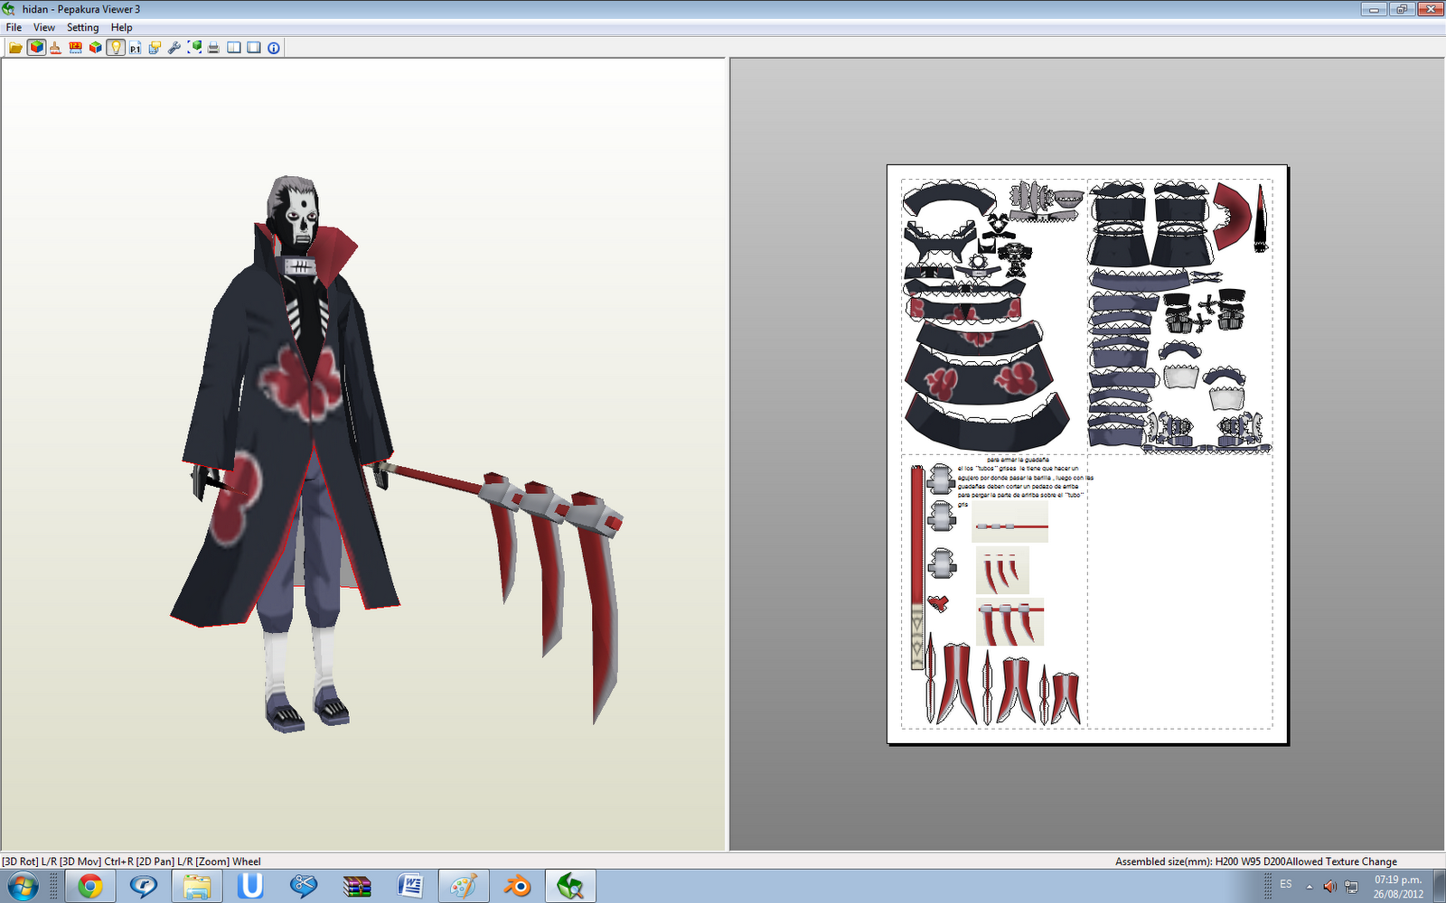This screenshot has width=1446, height=903.
Task: Toggle textured 3D model view
Action: pyautogui.click(x=35, y=47)
